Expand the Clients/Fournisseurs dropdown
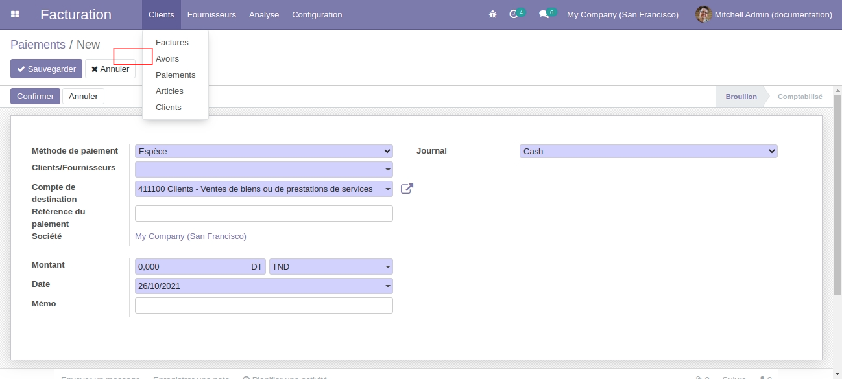Screen dimensions: 842x379 263,169
